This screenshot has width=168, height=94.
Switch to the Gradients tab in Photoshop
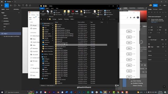click(x=141, y=8)
